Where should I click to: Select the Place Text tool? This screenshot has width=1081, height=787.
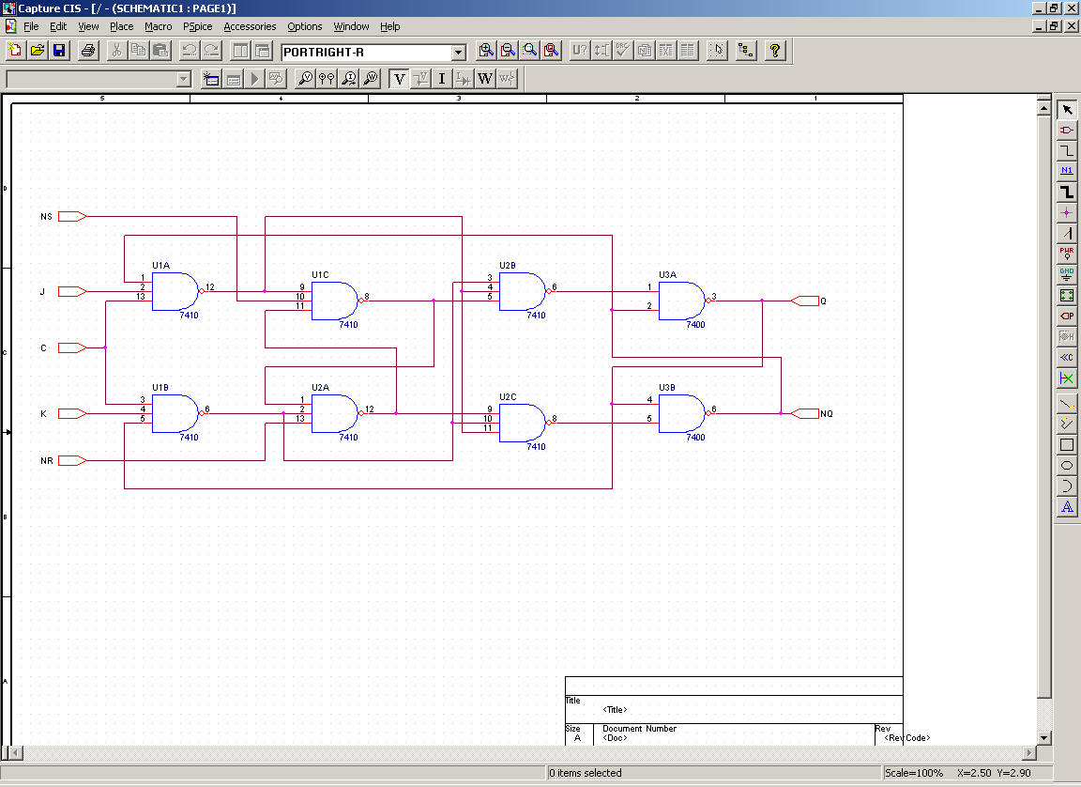(x=1067, y=507)
